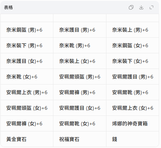Select the cell 奈米靴 (女)+6

click(27, 77)
